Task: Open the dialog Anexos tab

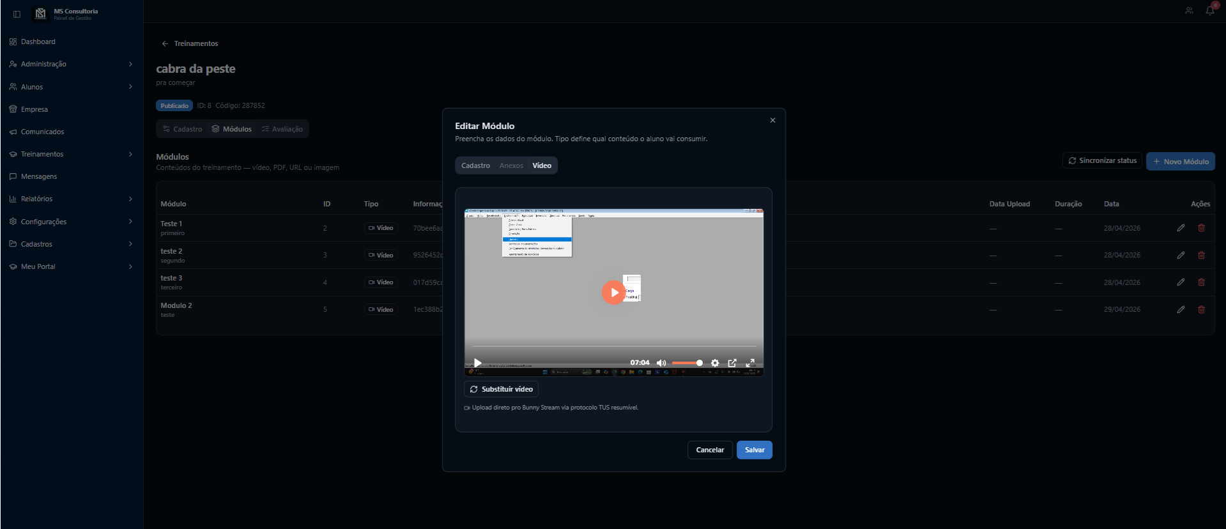Action: coord(511,165)
